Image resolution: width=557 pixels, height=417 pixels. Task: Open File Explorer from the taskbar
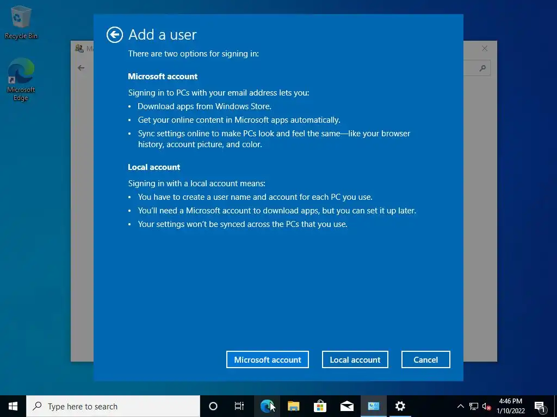(293, 406)
